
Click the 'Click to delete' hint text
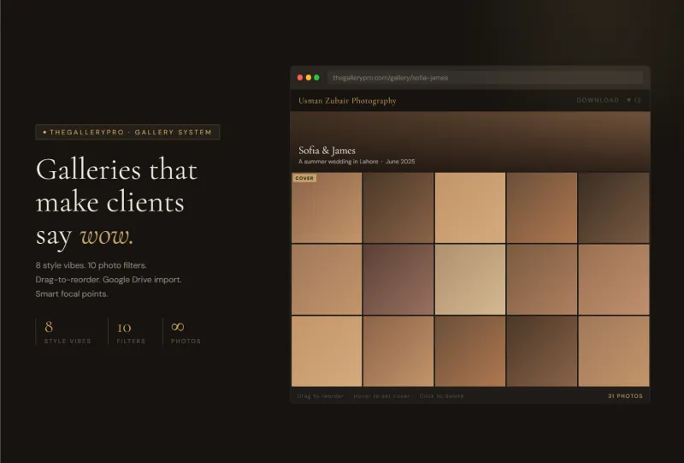tap(441, 396)
